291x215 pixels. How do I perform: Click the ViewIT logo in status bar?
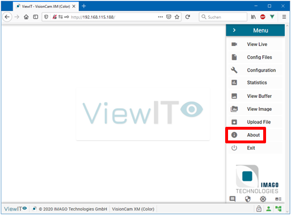point(15,209)
